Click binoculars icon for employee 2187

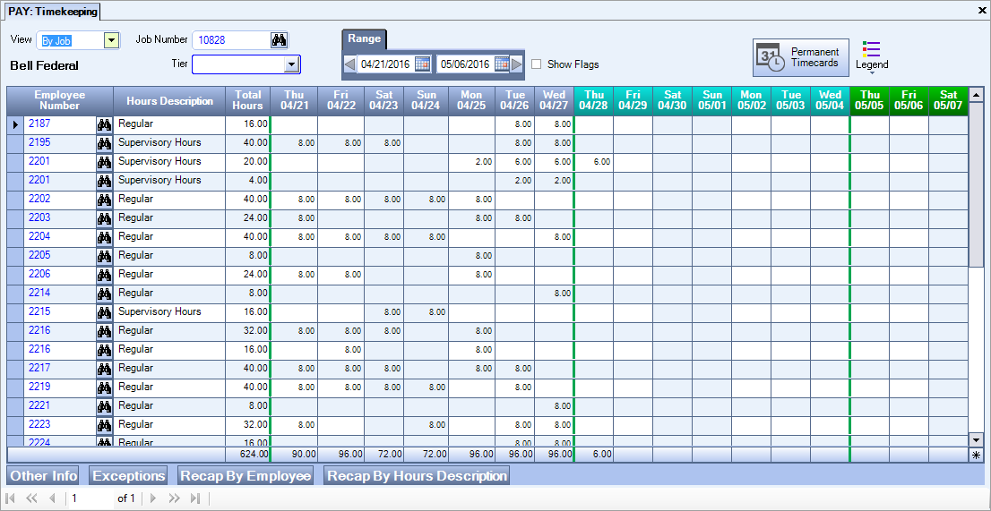click(104, 124)
